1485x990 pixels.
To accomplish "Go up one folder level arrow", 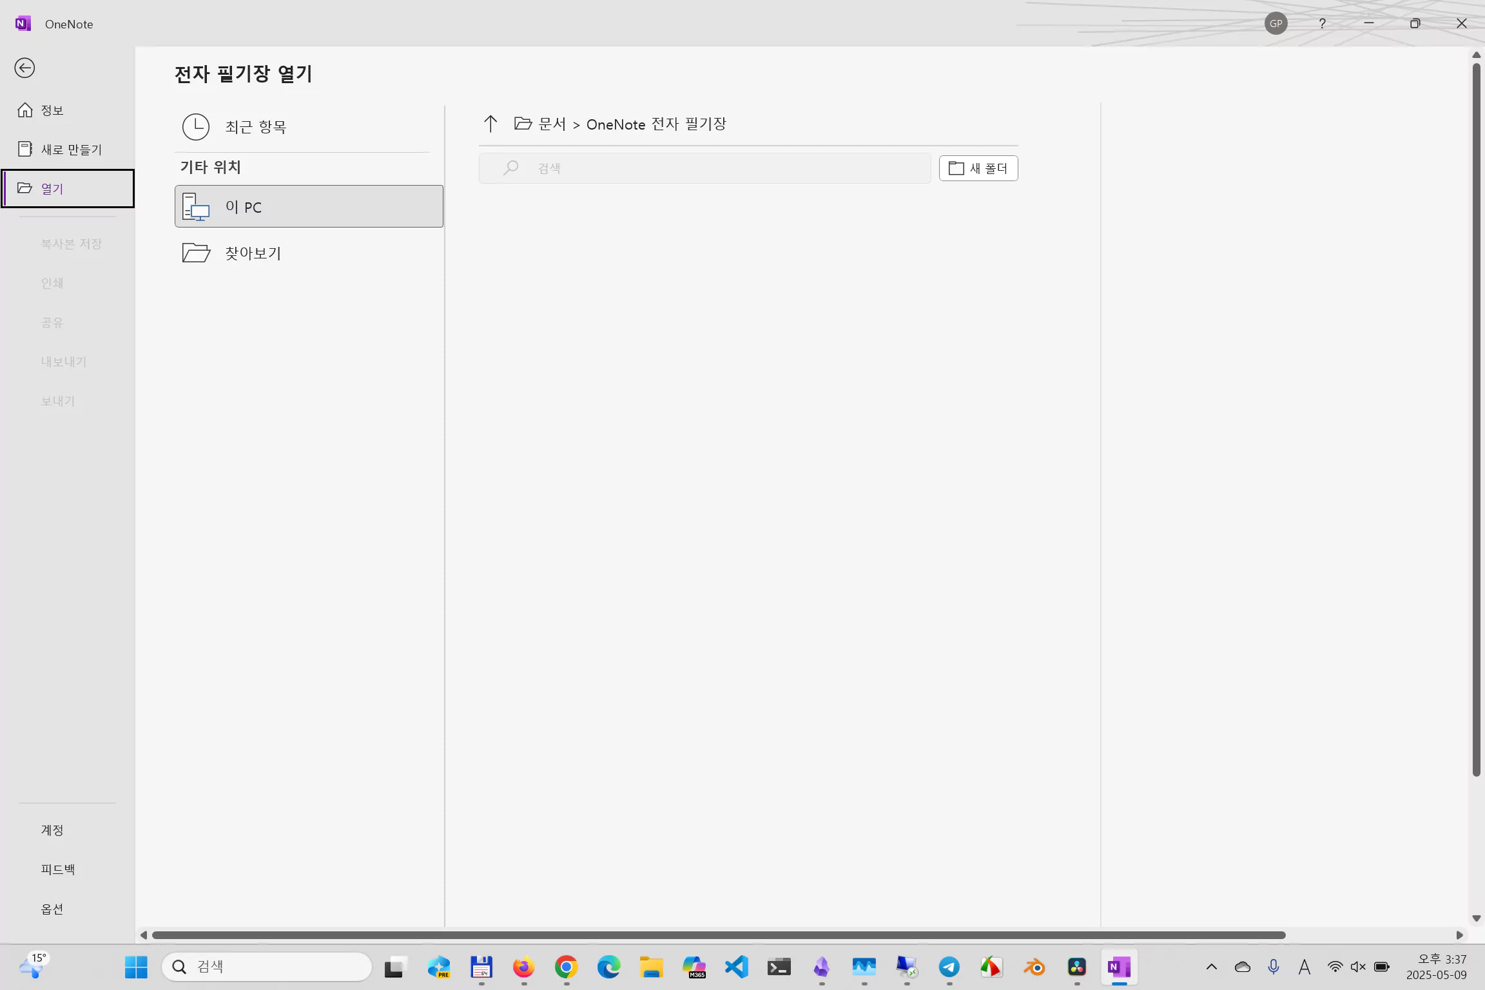I will [x=490, y=124].
